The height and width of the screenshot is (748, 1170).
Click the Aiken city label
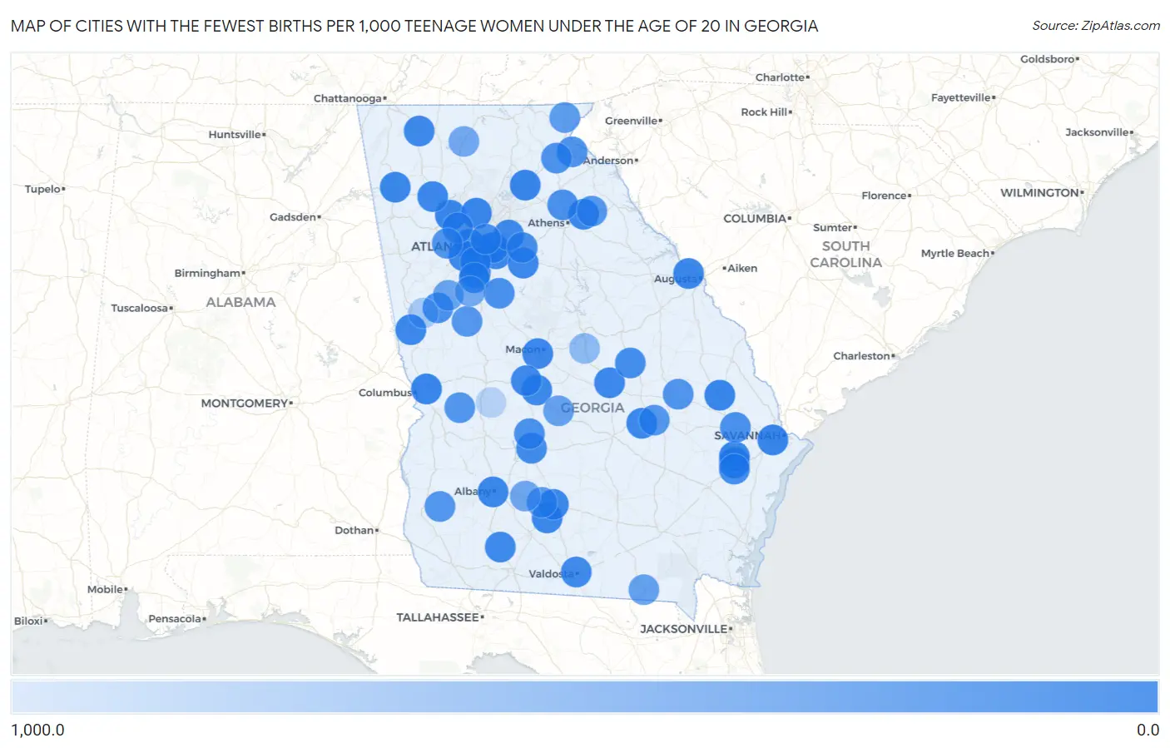click(x=742, y=268)
